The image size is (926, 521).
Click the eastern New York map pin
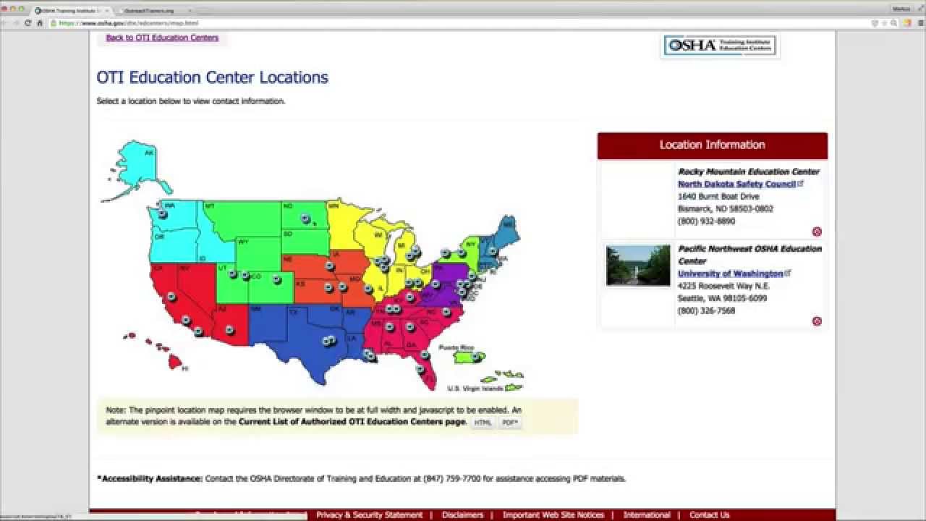[462, 254]
